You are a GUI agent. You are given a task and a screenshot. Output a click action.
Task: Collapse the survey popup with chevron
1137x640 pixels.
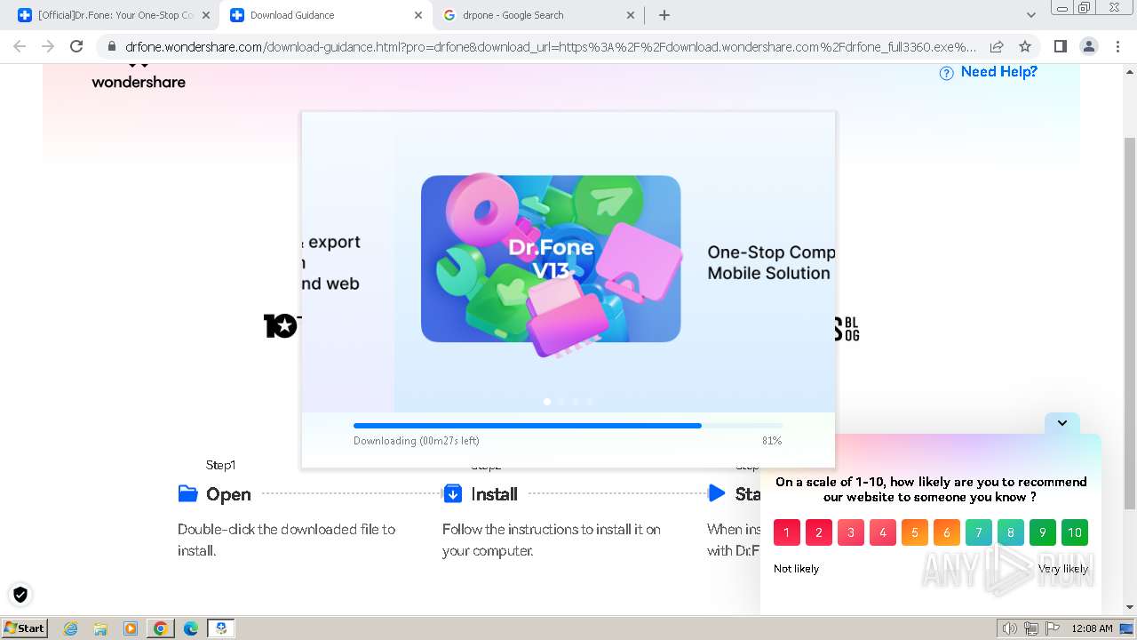point(1062,423)
